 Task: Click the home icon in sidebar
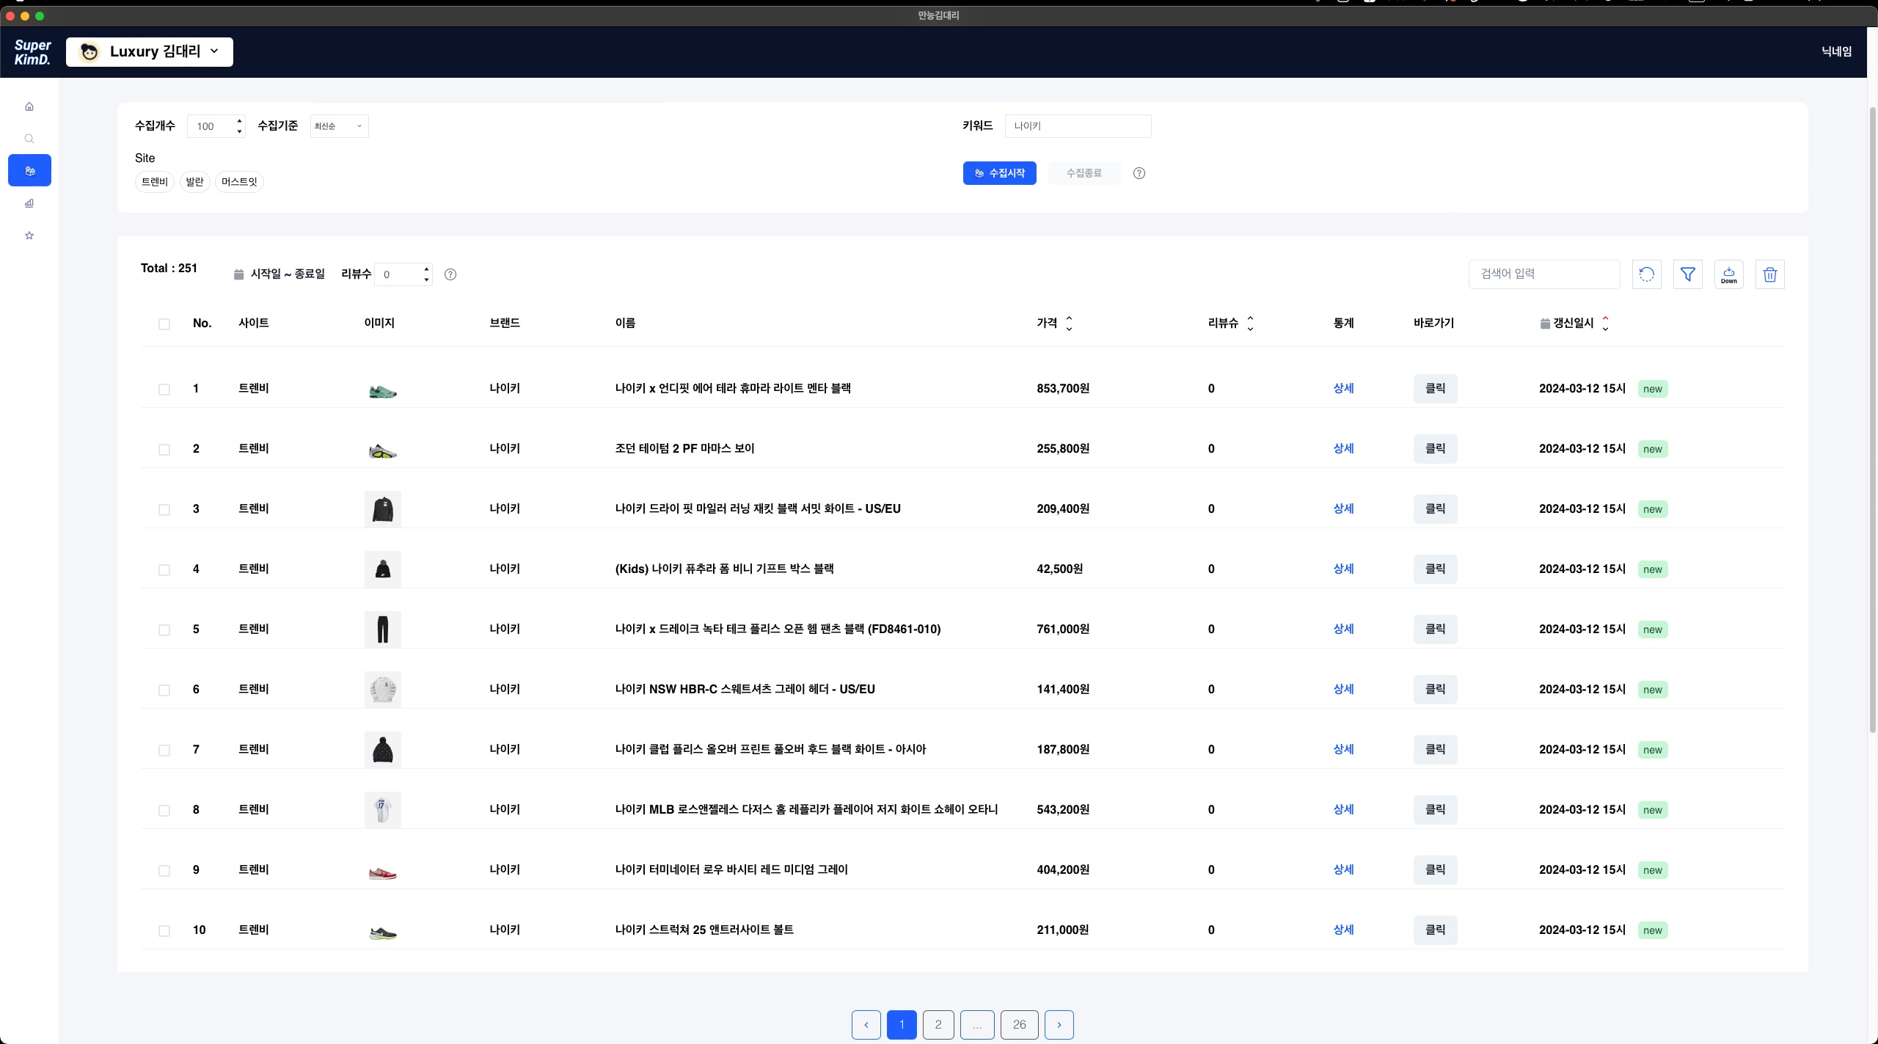(29, 106)
